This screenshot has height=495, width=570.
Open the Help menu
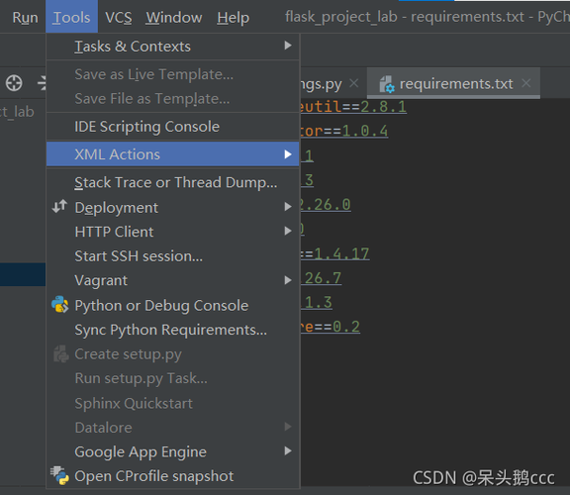233,18
